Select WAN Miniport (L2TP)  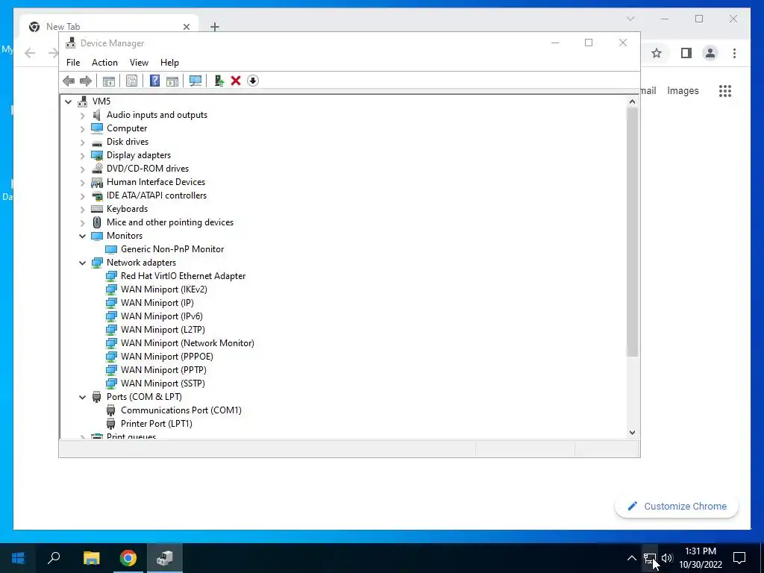(x=163, y=330)
